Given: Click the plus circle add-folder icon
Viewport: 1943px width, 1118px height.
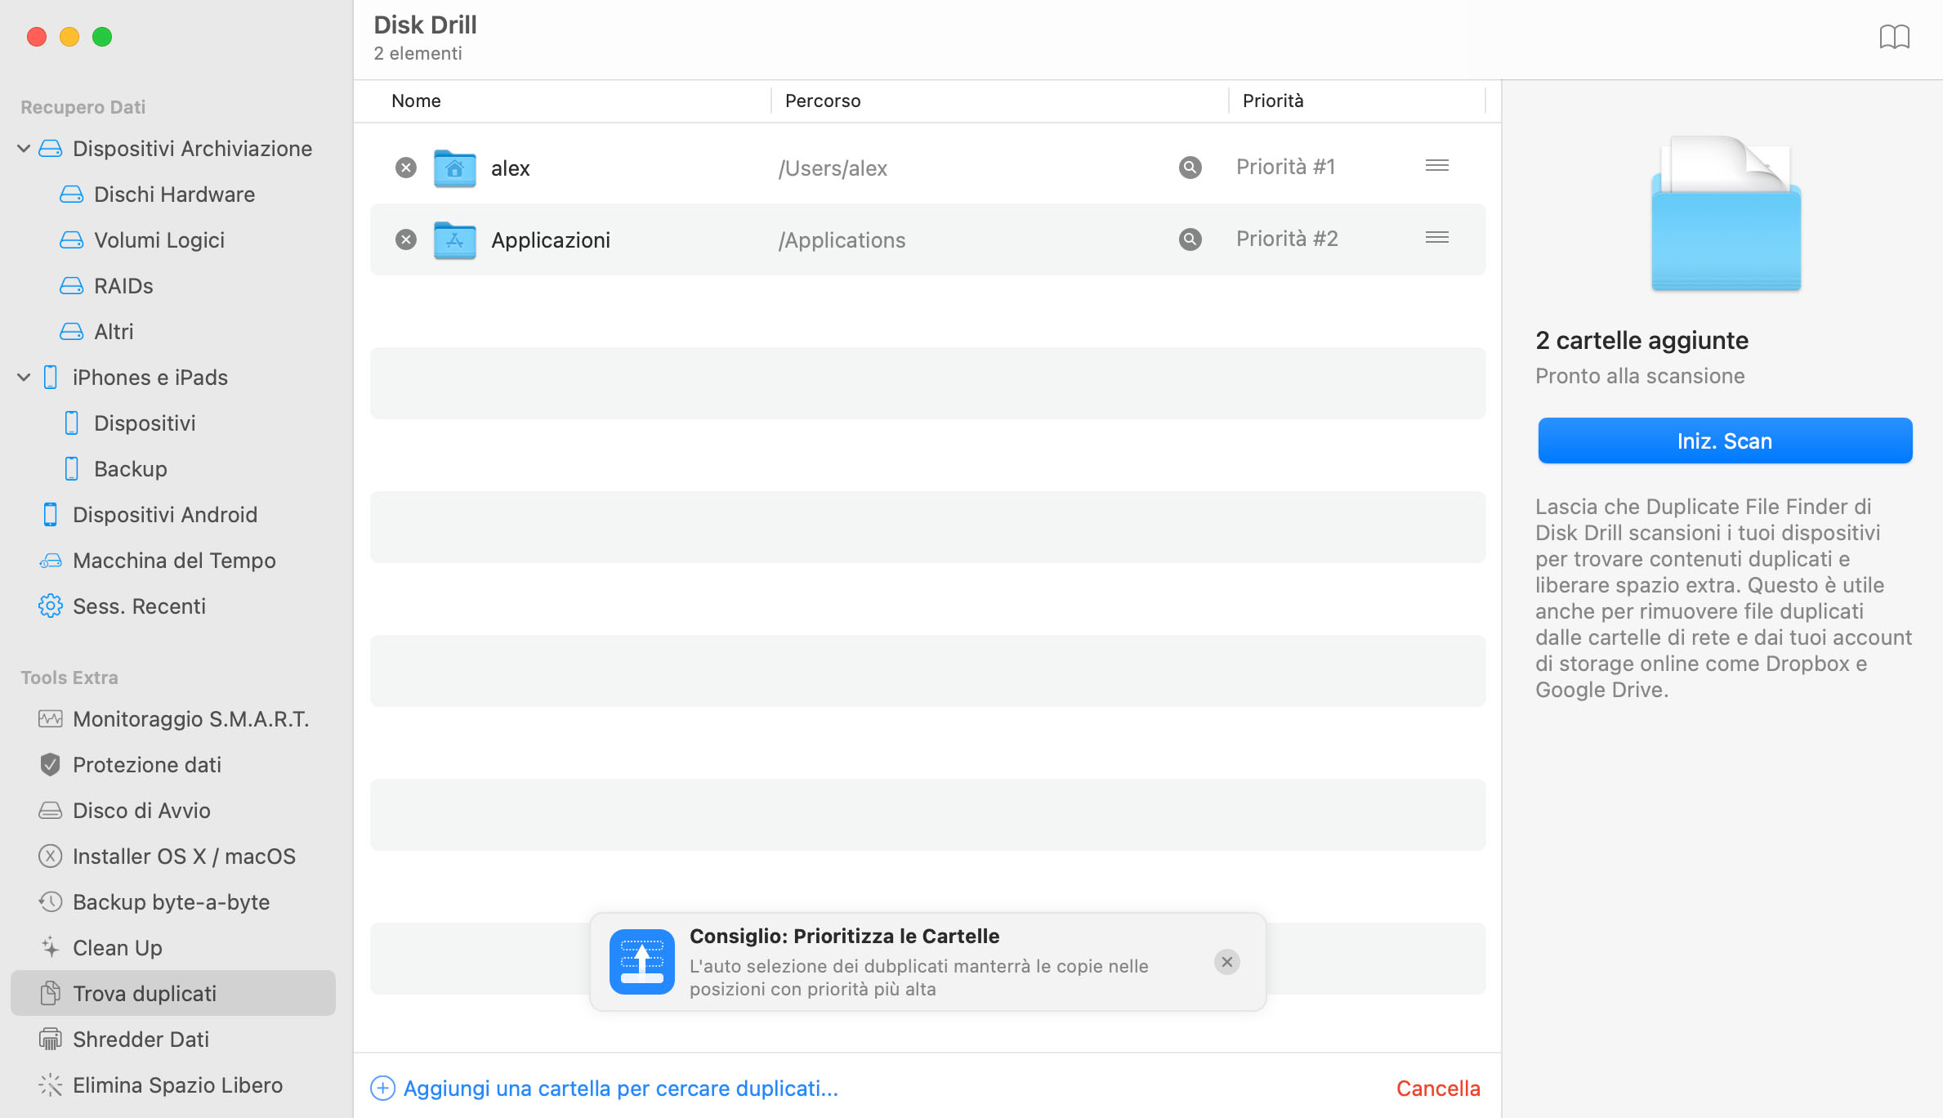Looking at the screenshot, I should click(x=383, y=1089).
